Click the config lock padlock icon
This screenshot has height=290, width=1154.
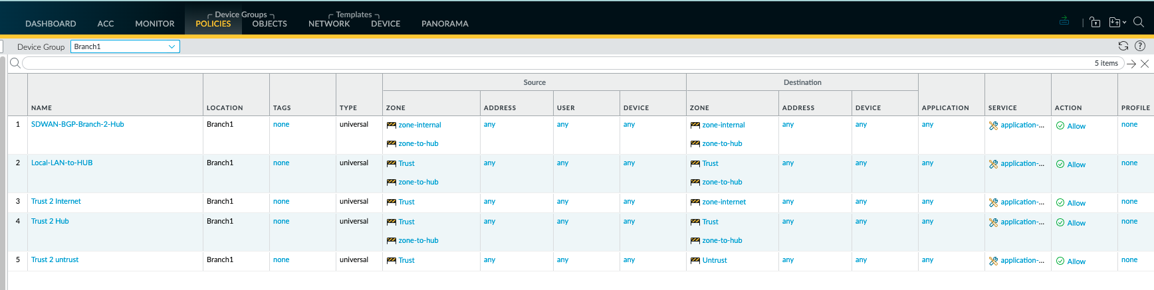[x=1096, y=23]
